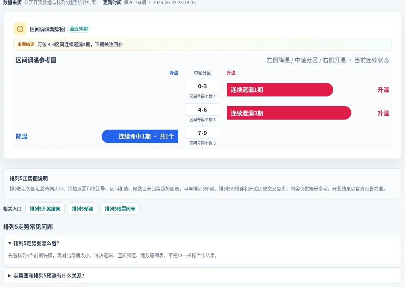The height and width of the screenshot is (287, 405).
Task: Select the 0-3 zone box
Action: click(x=202, y=86)
